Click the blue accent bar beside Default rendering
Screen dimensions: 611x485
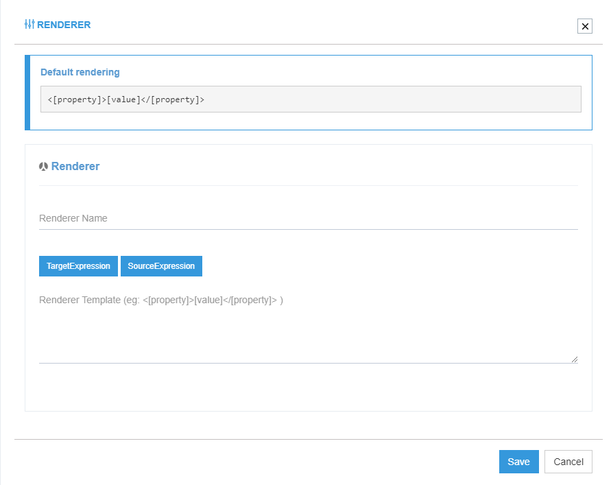(27, 93)
